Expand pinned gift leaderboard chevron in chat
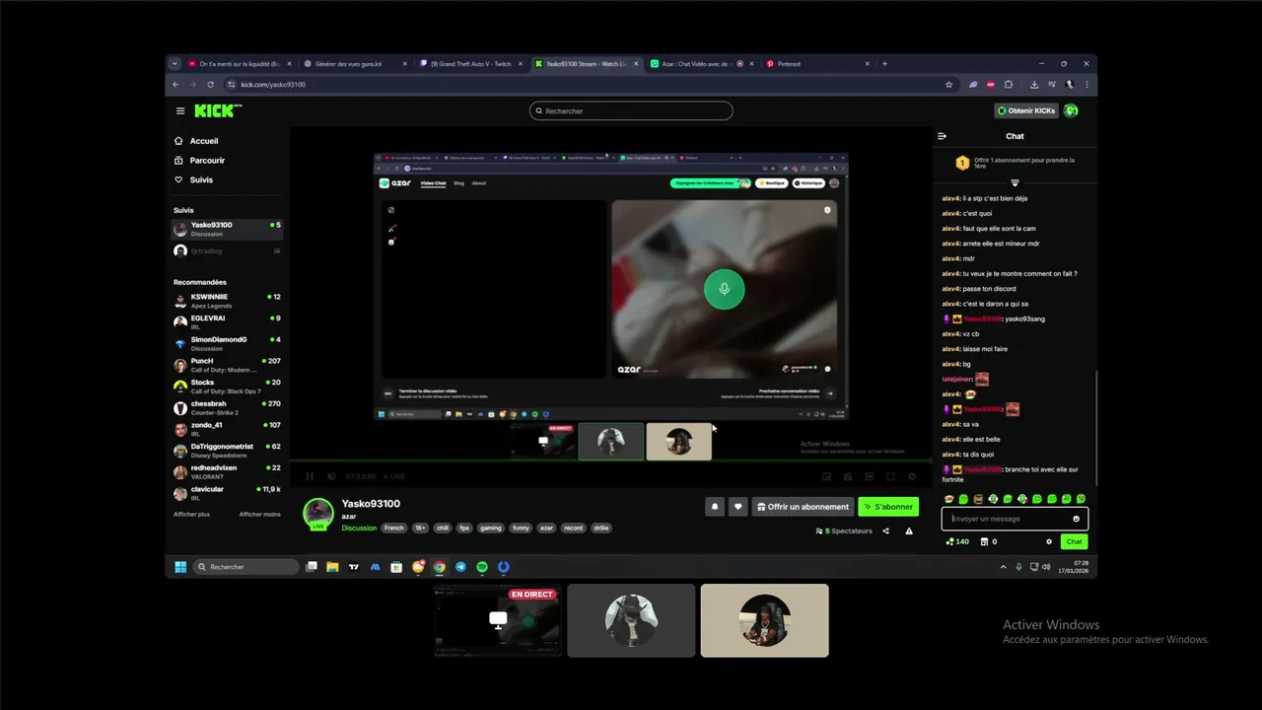The image size is (1262, 710). coord(1015,183)
